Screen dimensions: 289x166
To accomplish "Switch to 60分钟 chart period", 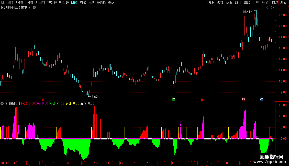I will pyautogui.click(x=64, y=2).
